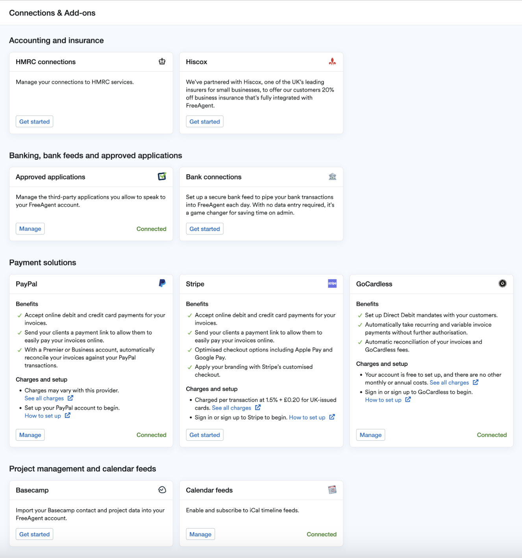
Task: Manage Approved applications
Action: (x=30, y=229)
